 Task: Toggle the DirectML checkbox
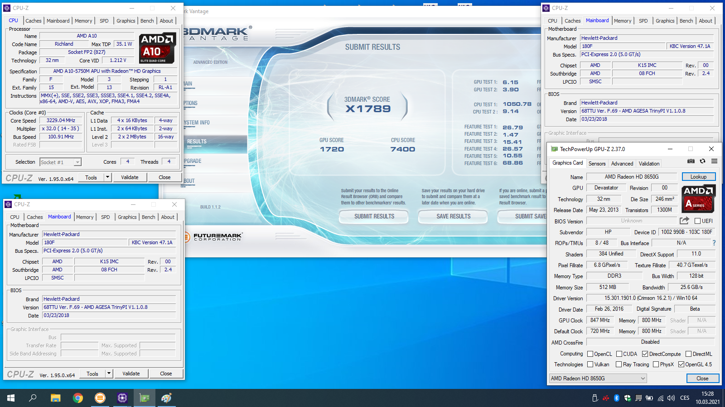(x=689, y=354)
